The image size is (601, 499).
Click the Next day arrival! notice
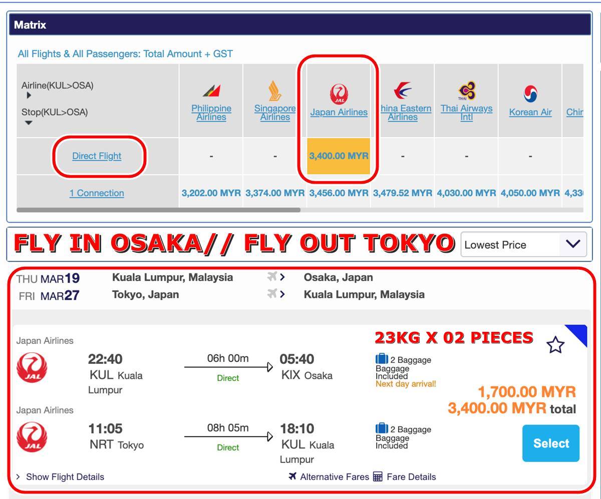pos(406,384)
